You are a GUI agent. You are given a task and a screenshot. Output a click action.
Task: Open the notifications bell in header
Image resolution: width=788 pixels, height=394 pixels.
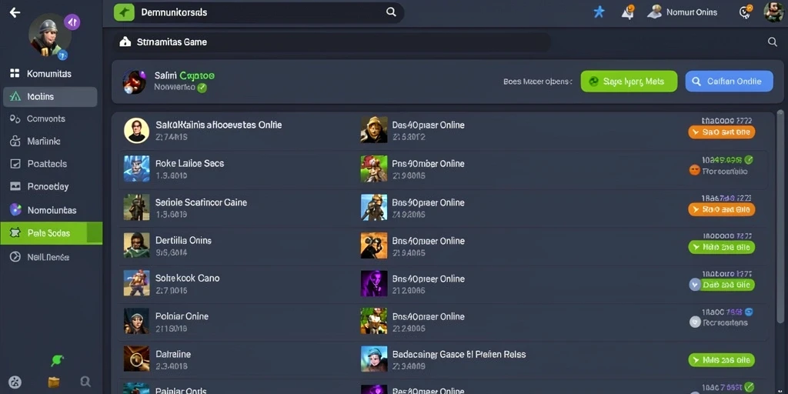pyautogui.click(x=628, y=12)
